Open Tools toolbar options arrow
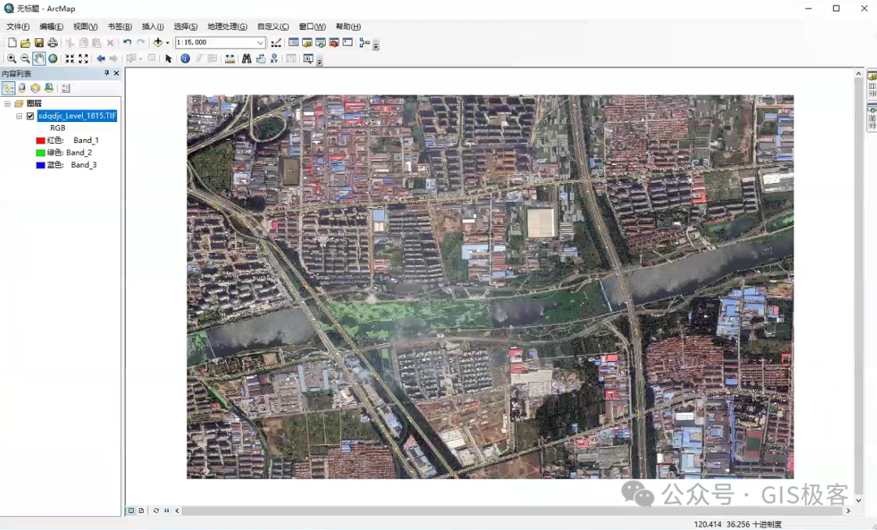 click(x=319, y=61)
